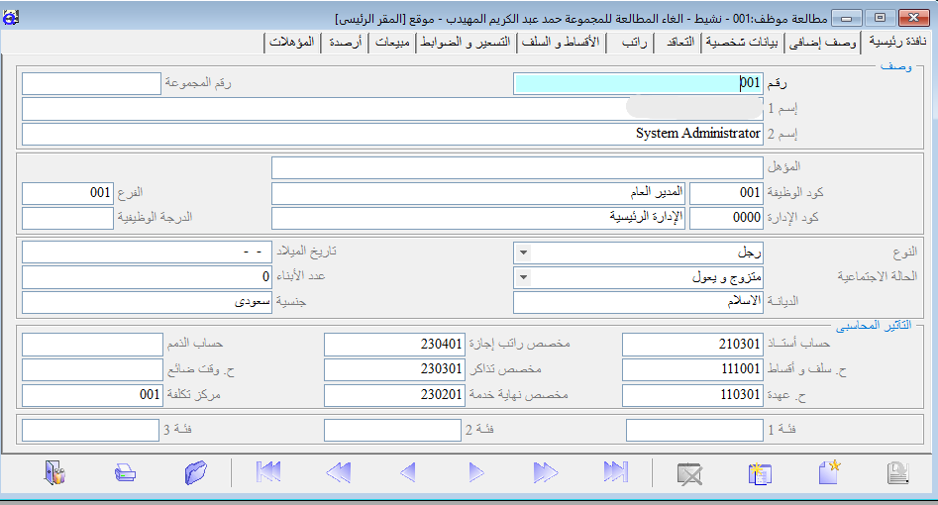Jump to the first record
This screenshot has width=938, height=505.
(268, 472)
